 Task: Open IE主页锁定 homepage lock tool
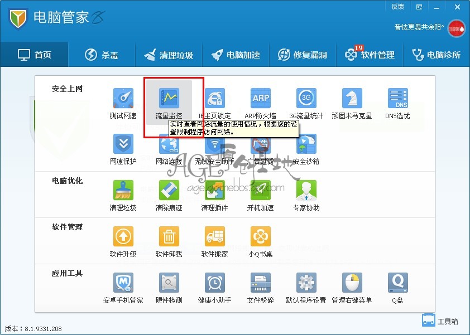pyautogui.click(x=214, y=104)
